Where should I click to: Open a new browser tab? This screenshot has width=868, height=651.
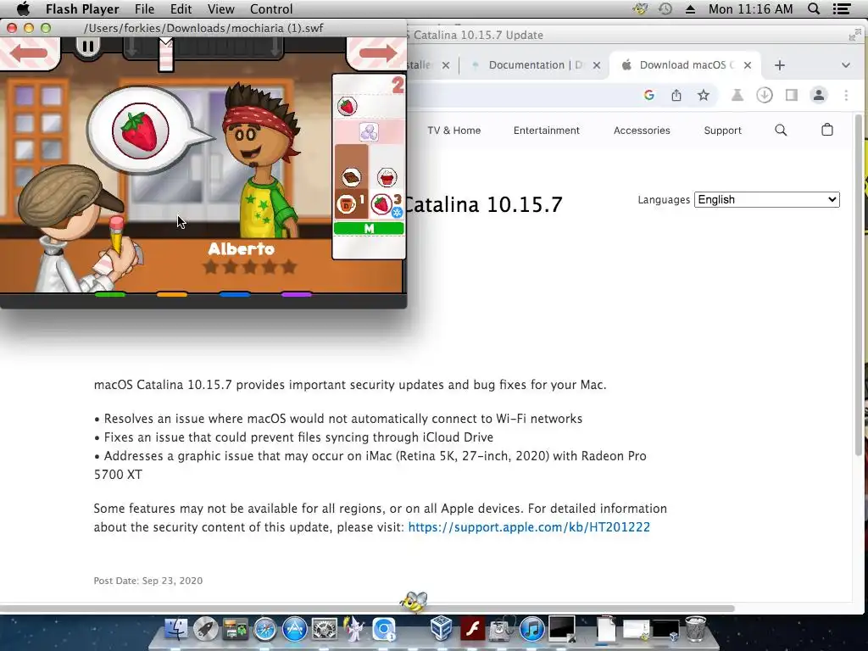click(x=780, y=65)
